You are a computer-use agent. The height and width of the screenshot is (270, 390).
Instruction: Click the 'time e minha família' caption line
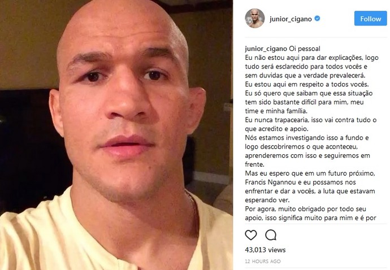tap(276, 111)
